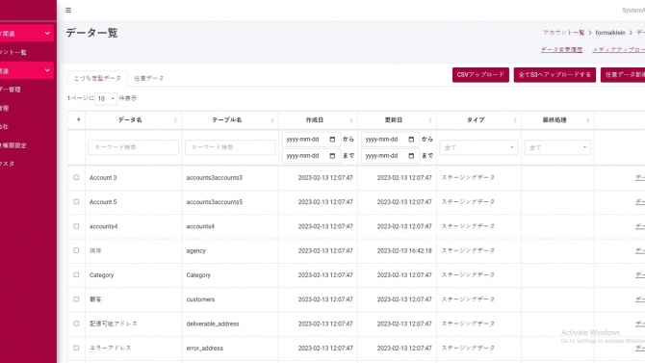This screenshot has height=363, width=645.
Task: Click 全てS3へアップロードする button
Action: (x=555, y=75)
